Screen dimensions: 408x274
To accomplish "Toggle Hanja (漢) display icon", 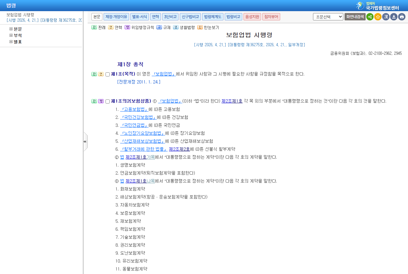I will 386,17.
